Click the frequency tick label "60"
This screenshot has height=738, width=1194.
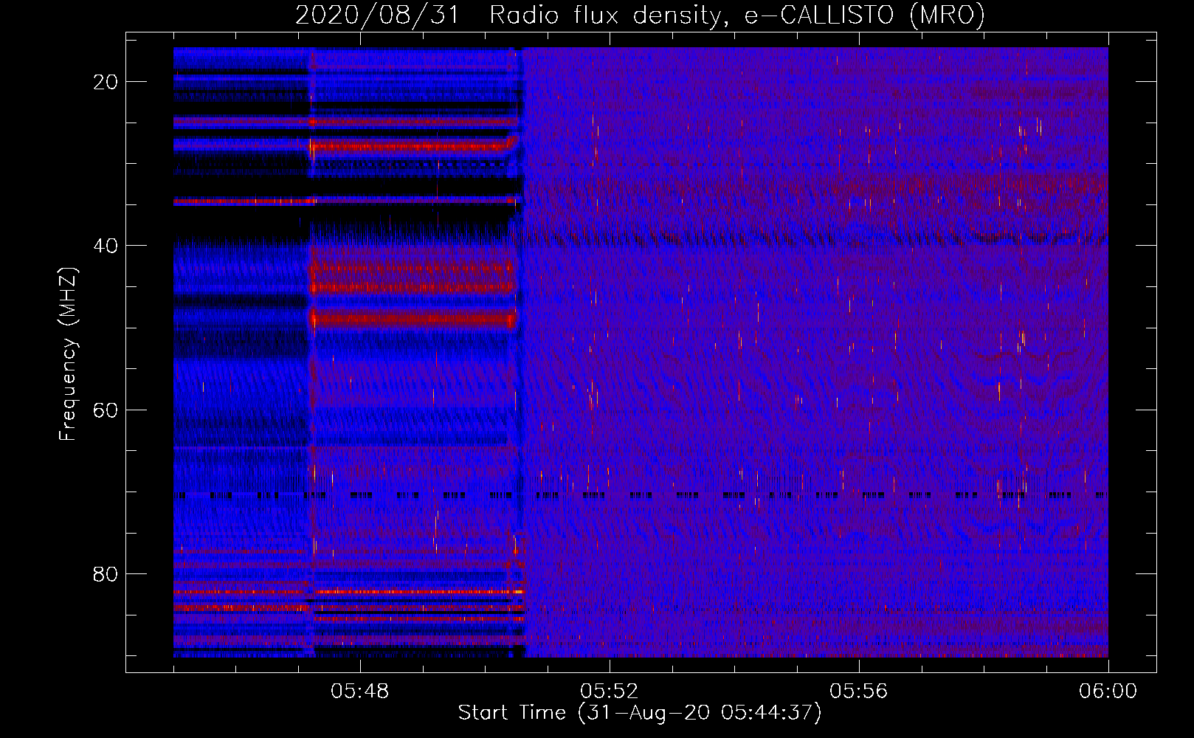point(106,410)
